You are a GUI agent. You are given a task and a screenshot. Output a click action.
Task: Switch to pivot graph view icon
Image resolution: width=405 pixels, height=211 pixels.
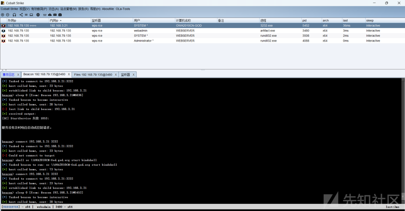pyautogui.click(x=21, y=15)
